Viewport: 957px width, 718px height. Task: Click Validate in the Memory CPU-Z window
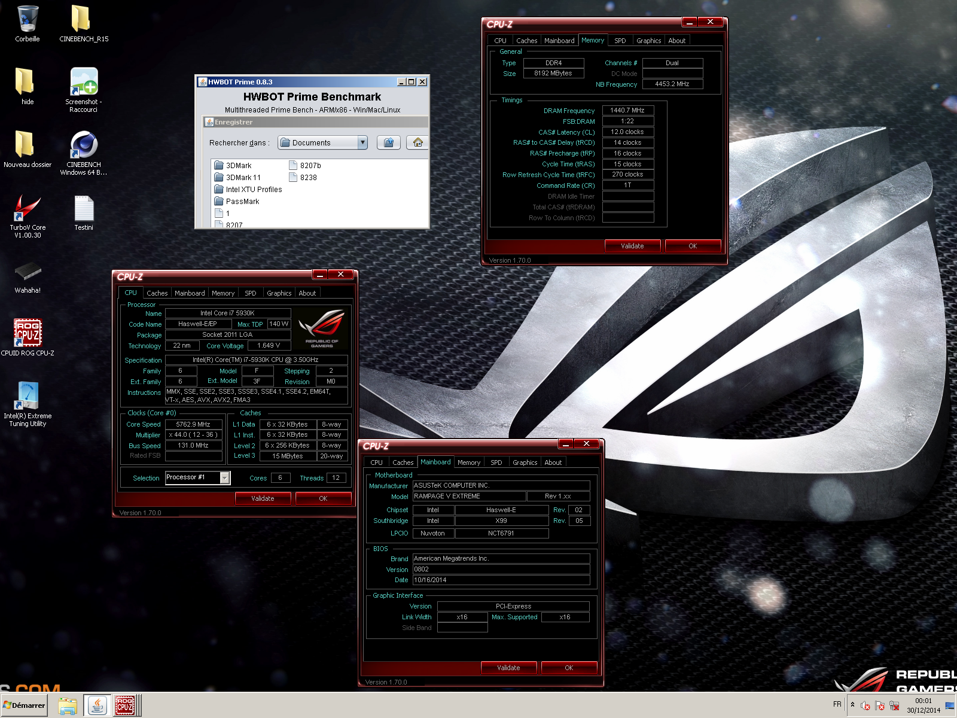pyautogui.click(x=632, y=246)
